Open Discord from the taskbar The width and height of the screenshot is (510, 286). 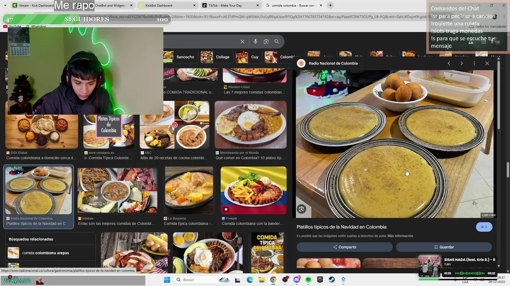[296, 280]
